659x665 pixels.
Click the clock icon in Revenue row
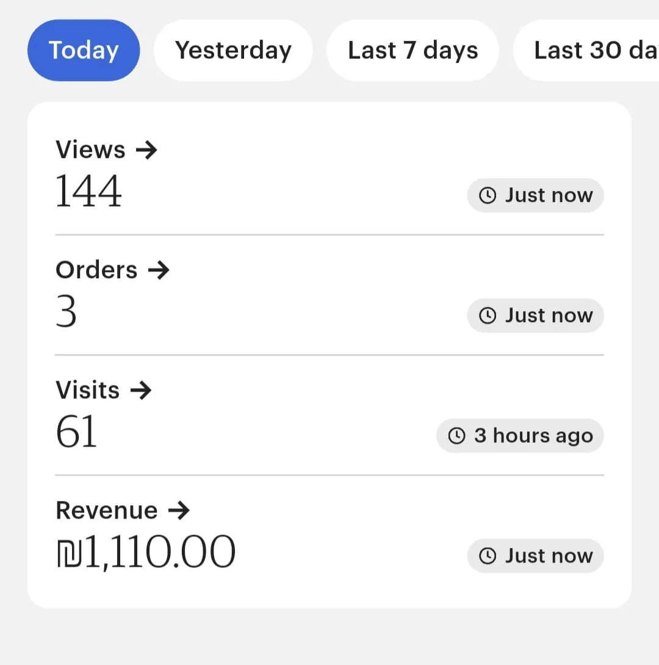(487, 556)
